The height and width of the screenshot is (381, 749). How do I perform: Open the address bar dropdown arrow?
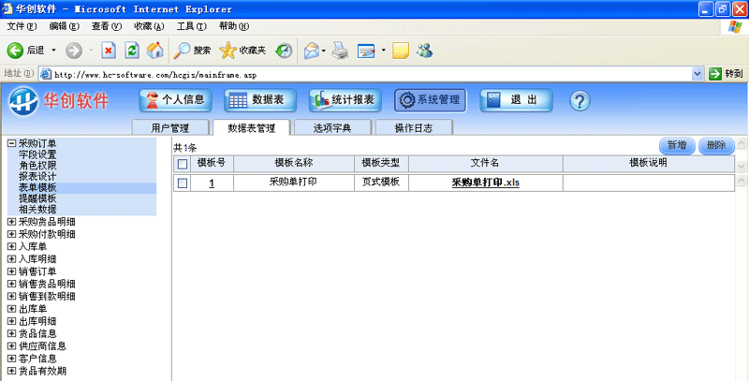pos(697,73)
